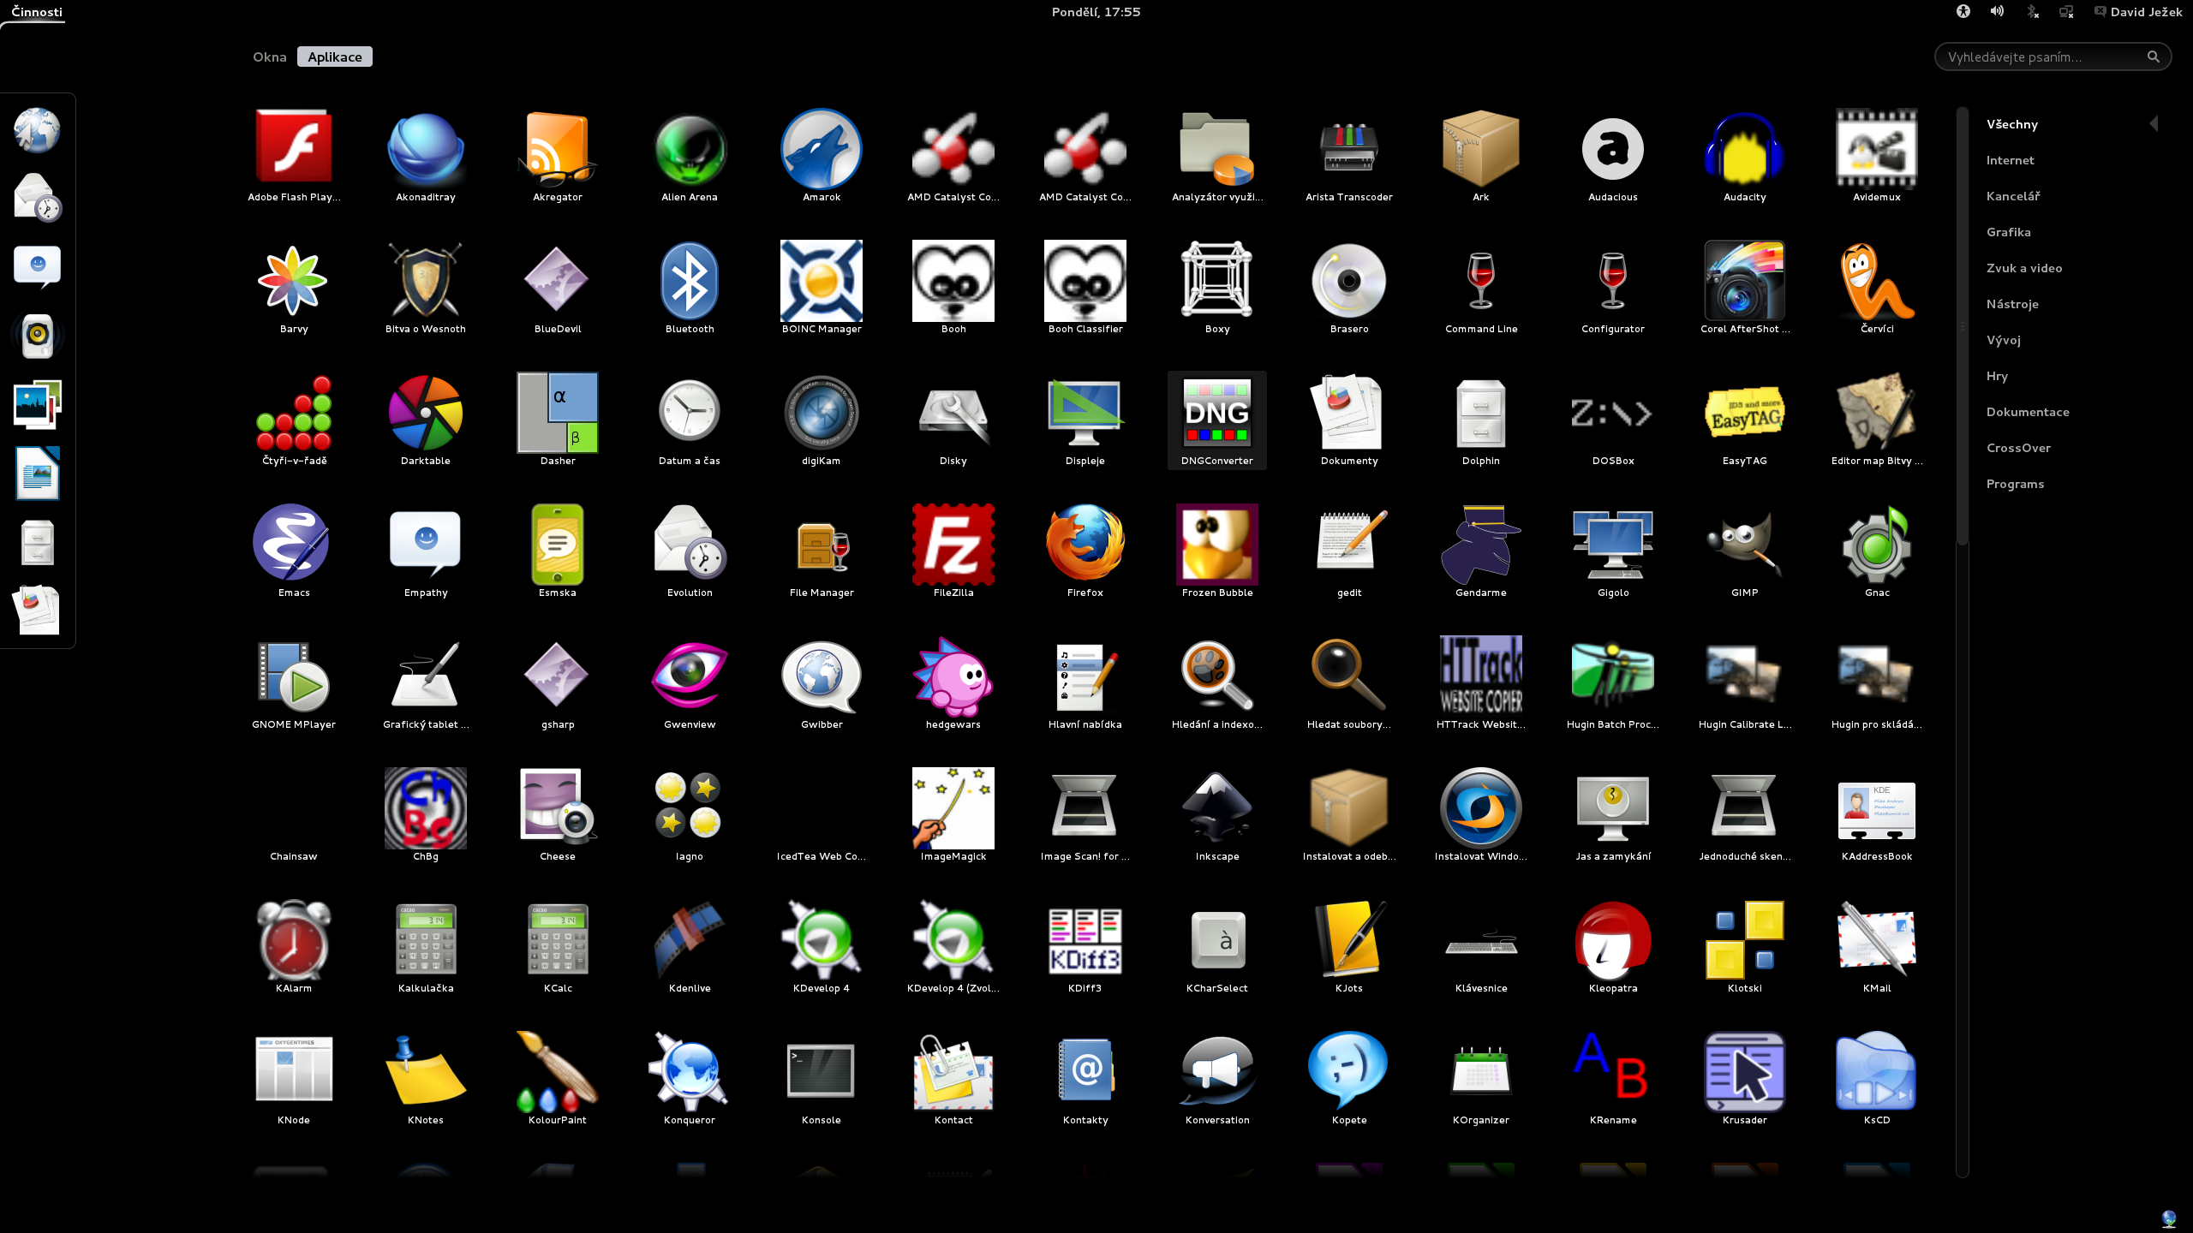The image size is (2193, 1233).
Task: Launch BOINC Manager
Action: coord(822,288)
